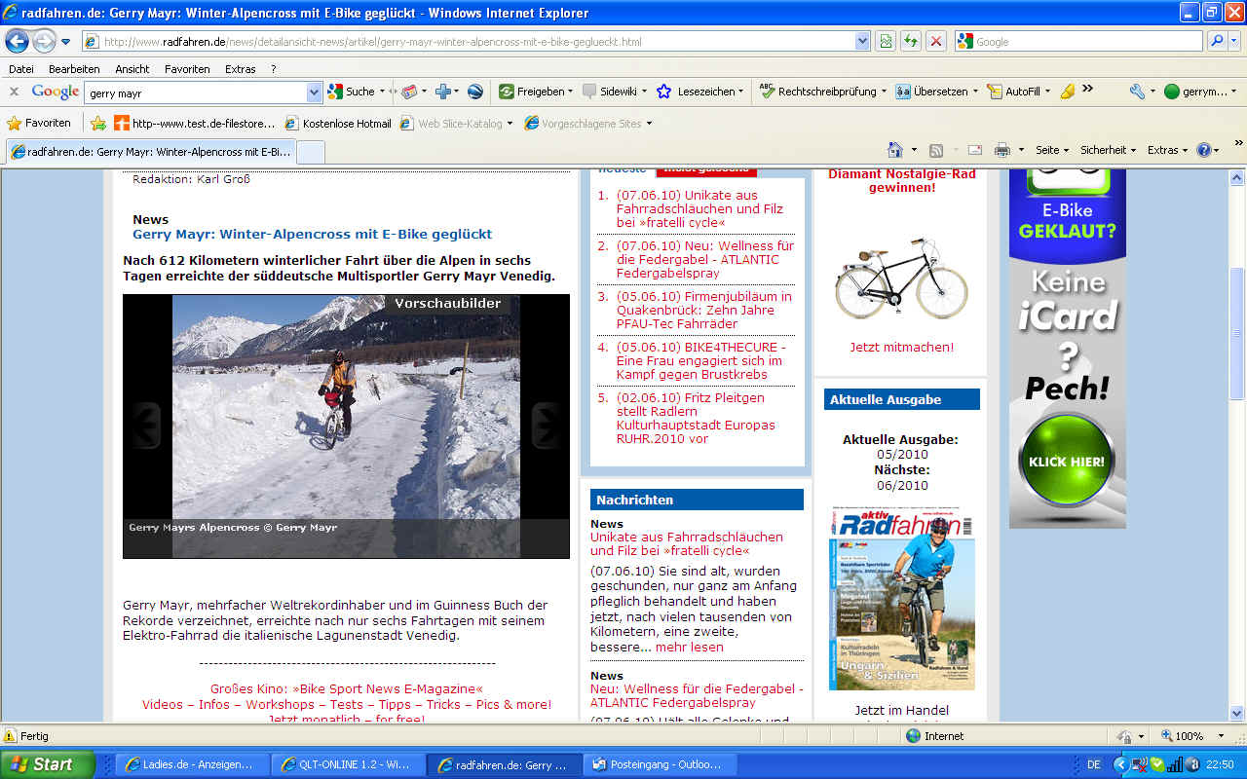Click the 'mehr lesen' link

(x=689, y=647)
